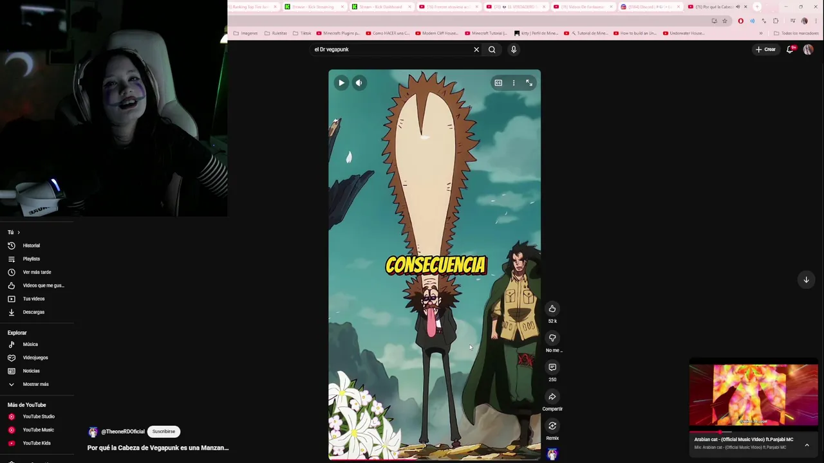Screen dimensions: 824x463
Task: Subscribe with the Suscribirse button
Action: (164, 431)
